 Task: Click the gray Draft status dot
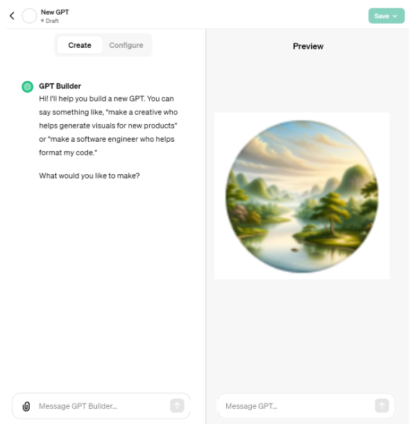(x=42, y=21)
